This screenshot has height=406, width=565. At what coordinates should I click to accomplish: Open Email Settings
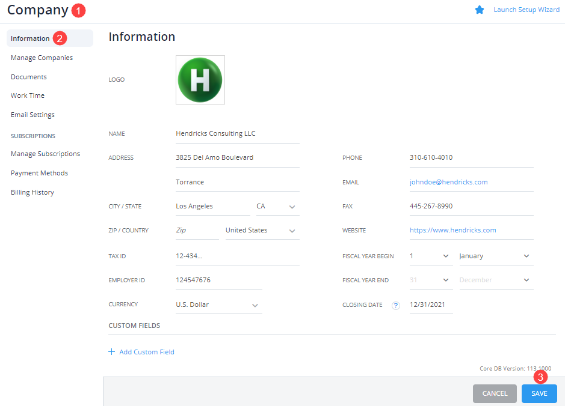32,115
